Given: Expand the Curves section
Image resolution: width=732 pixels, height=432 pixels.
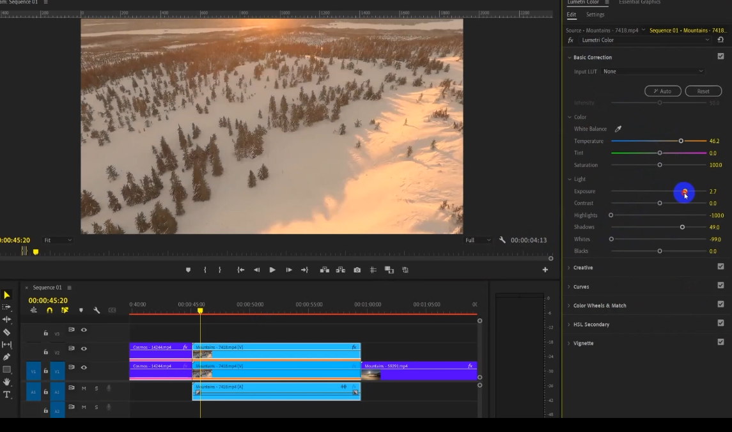Looking at the screenshot, I should pyautogui.click(x=581, y=287).
